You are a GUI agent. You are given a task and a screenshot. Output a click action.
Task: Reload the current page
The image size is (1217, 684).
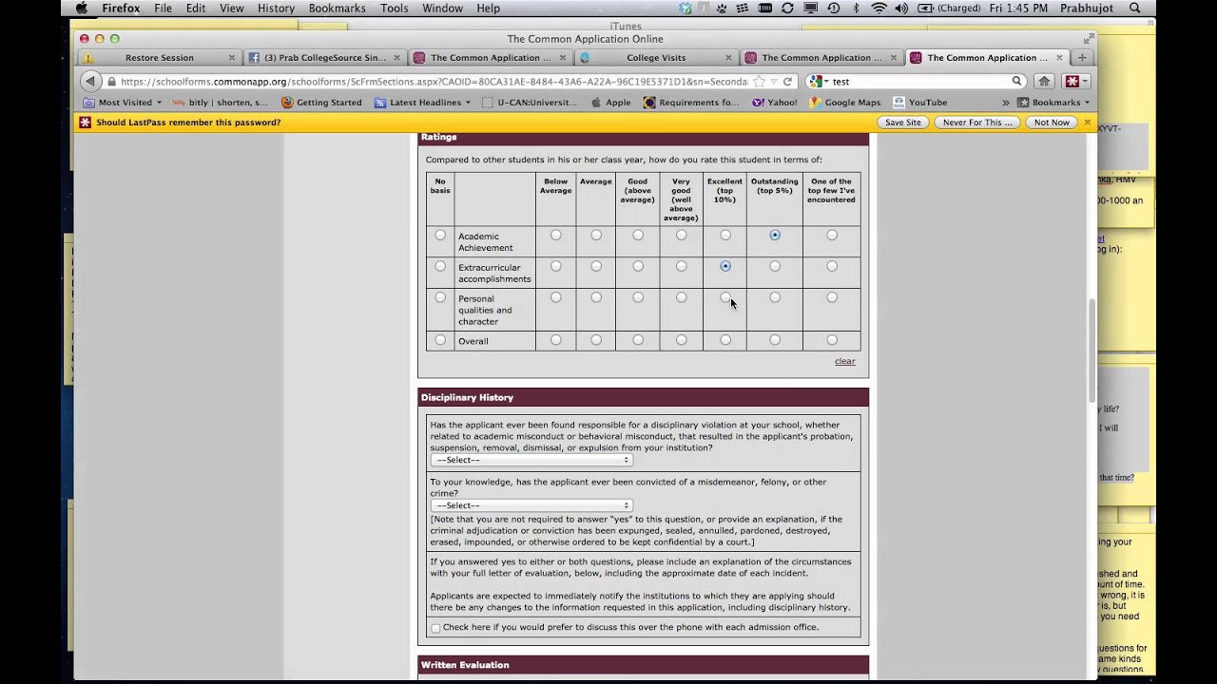[787, 82]
